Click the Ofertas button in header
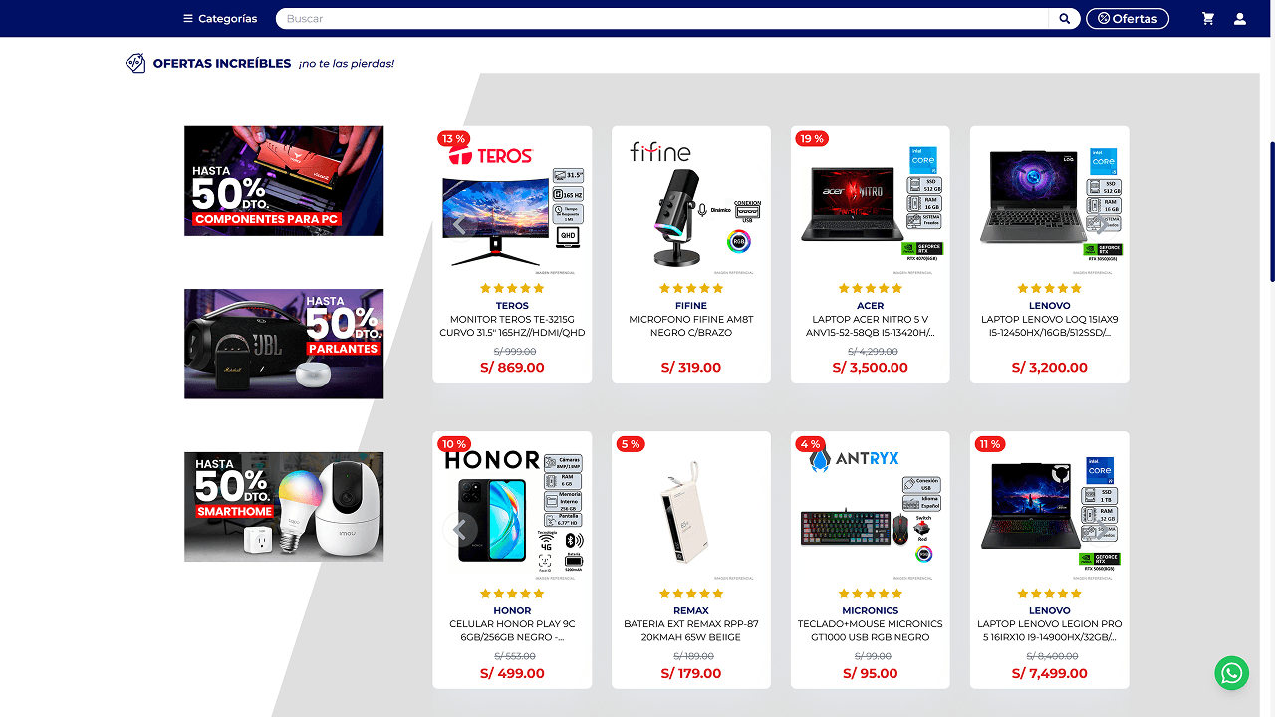 [x=1128, y=19]
